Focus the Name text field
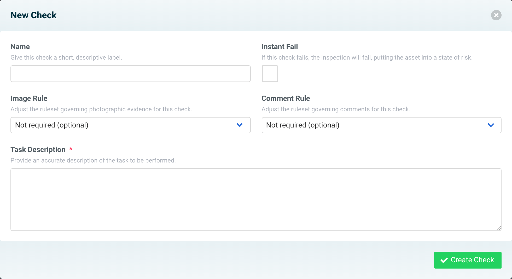The width and height of the screenshot is (512, 279). 130,74
